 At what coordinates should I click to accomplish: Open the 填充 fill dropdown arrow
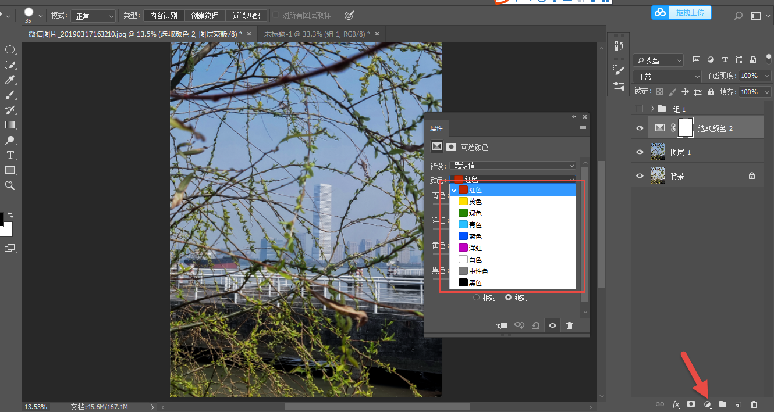766,92
